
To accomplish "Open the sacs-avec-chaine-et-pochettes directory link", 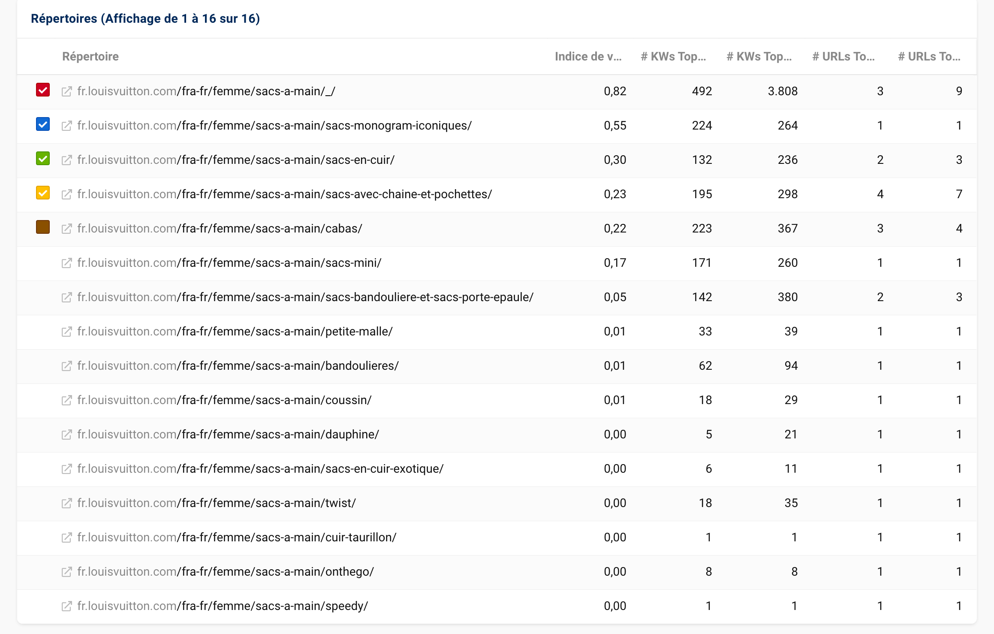I will [x=285, y=194].
